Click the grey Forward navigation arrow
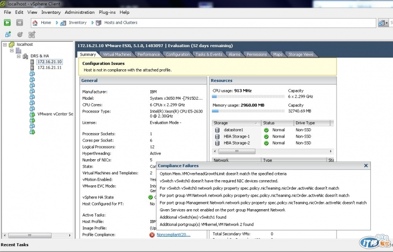 [x=20, y=23]
